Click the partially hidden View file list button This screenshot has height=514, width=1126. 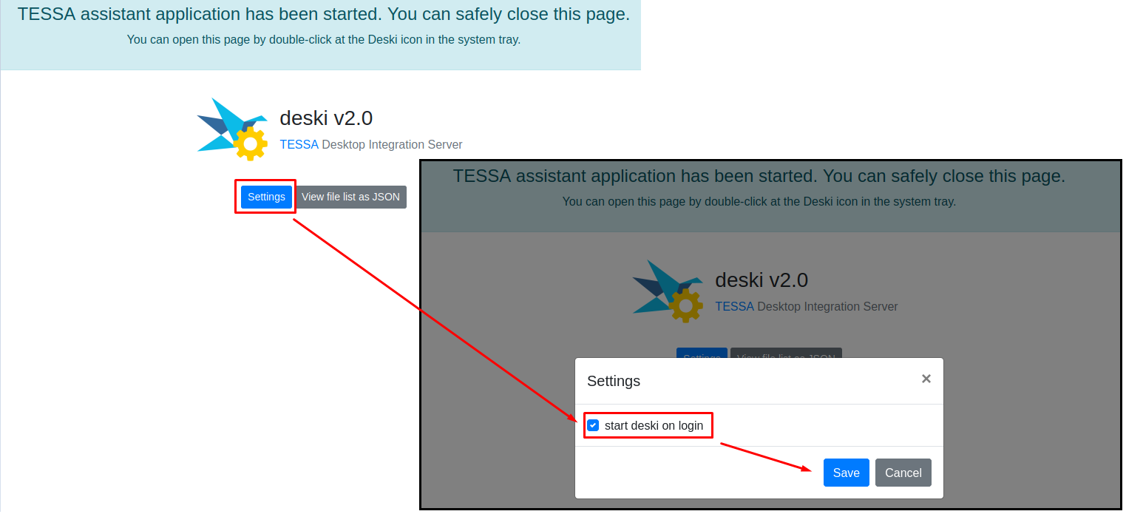tap(786, 353)
